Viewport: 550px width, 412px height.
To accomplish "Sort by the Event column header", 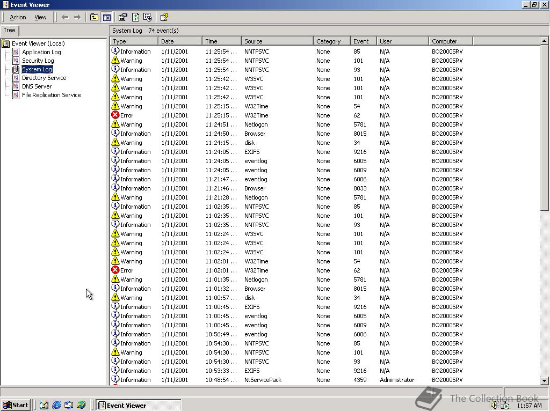I will [364, 41].
